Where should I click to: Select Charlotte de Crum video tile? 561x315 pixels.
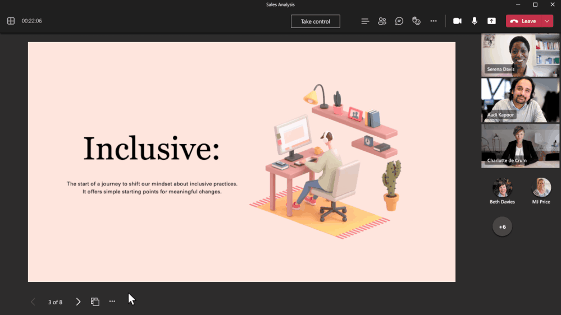pos(520,146)
